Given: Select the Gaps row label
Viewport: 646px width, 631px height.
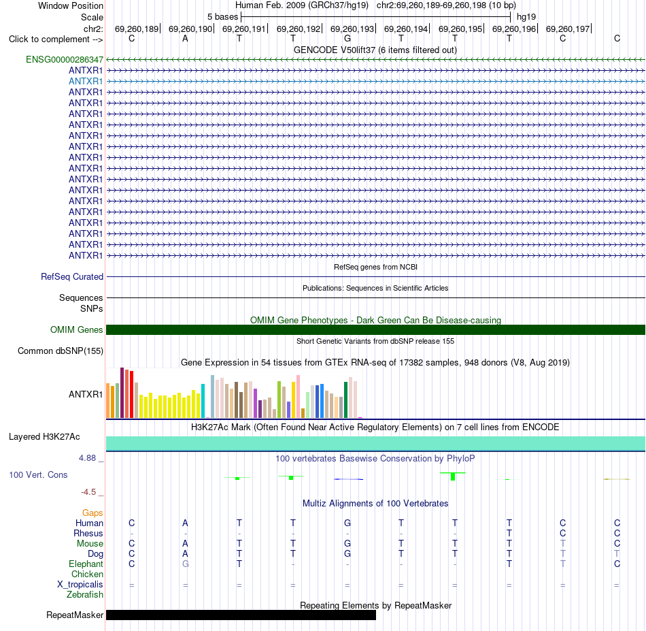Looking at the screenshot, I should [x=92, y=513].
